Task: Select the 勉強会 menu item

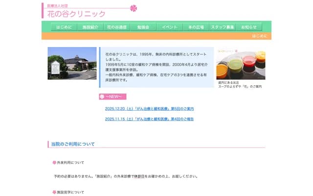Action: [x=143, y=27]
